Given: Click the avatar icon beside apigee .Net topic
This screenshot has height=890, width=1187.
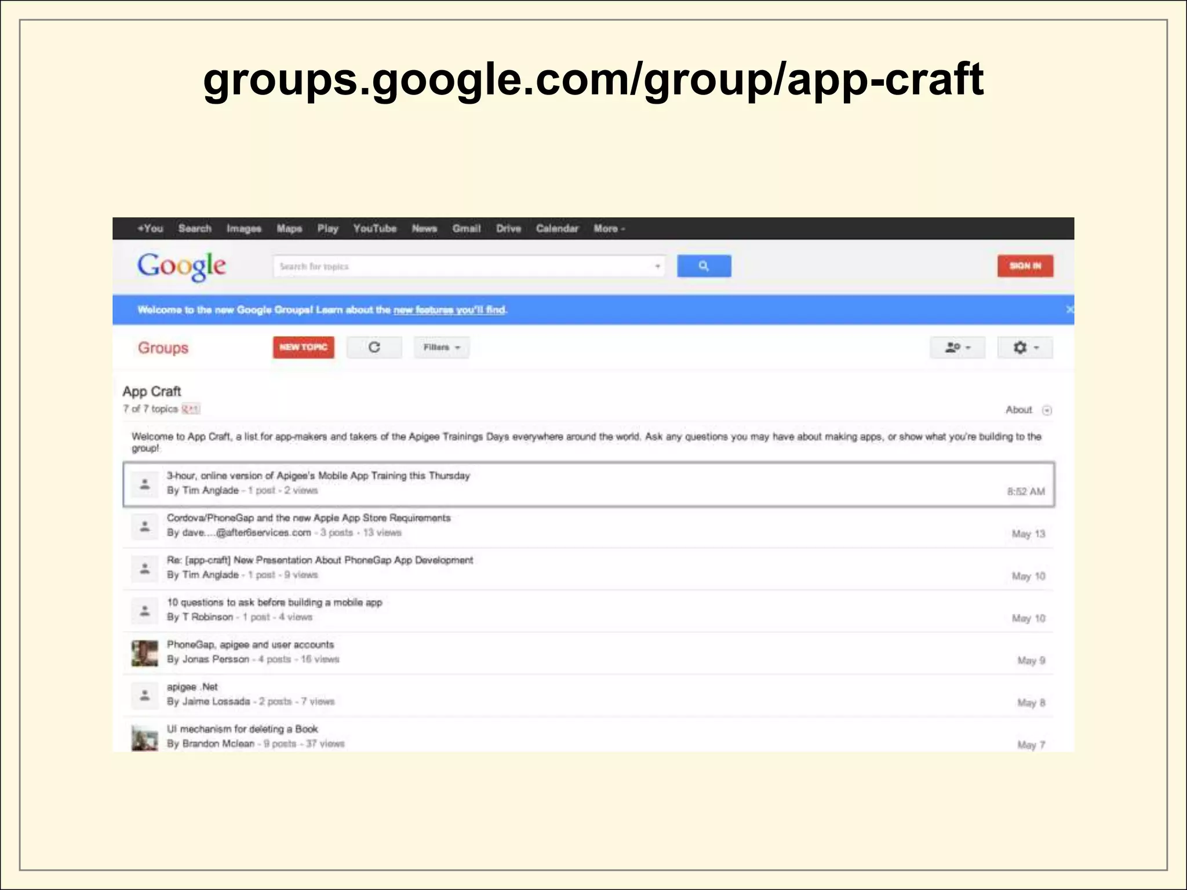Looking at the screenshot, I should coord(145,695).
